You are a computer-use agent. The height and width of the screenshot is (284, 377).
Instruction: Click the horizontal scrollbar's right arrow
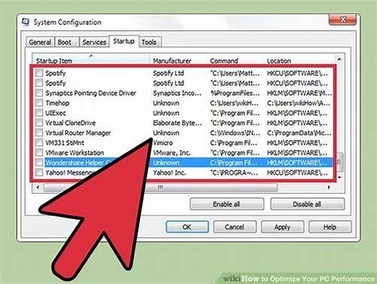(x=329, y=188)
